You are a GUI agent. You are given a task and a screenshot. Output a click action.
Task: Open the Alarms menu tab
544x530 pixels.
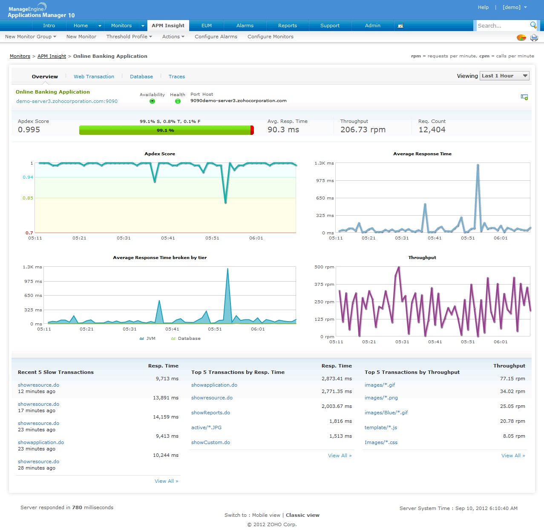(x=245, y=26)
